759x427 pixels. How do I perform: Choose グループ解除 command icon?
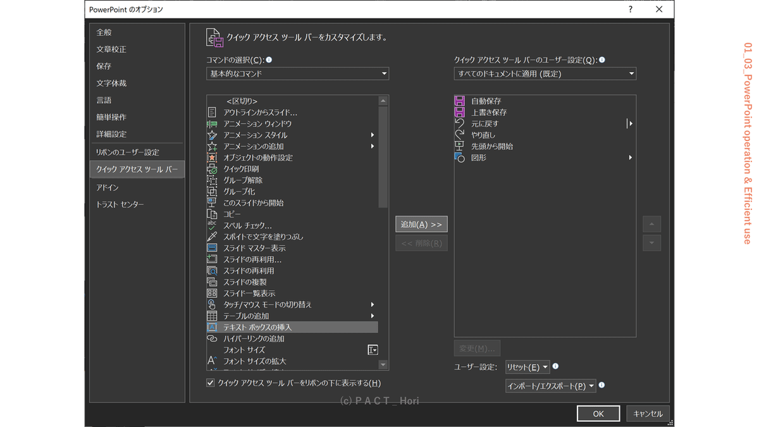[212, 180]
